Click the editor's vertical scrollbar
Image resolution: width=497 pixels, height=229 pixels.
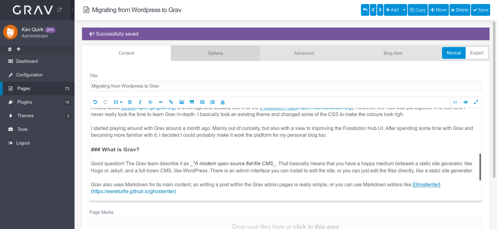point(480,167)
